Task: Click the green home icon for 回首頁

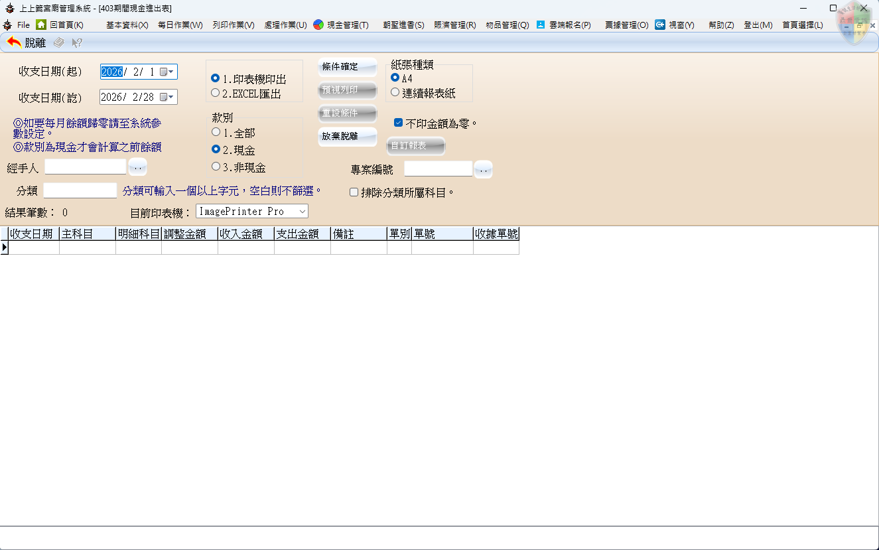Action: pos(41,25)
